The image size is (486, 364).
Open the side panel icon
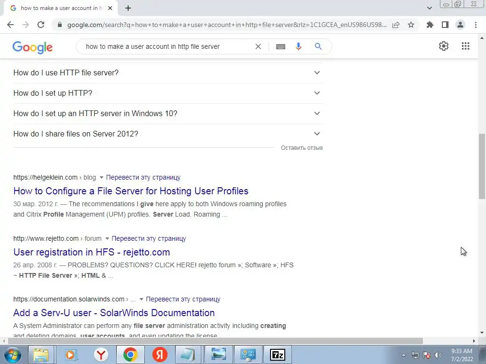[x=445, y=25]
